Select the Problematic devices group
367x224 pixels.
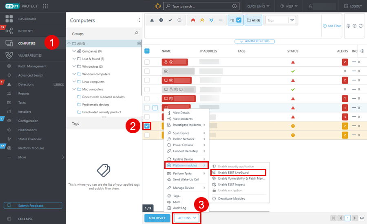tap(95, 105)
